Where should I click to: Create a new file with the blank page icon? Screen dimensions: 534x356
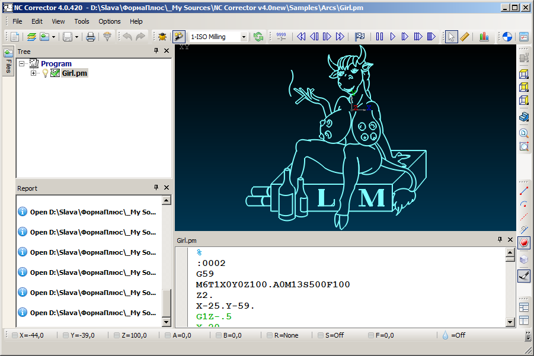[x=15, y=36]
